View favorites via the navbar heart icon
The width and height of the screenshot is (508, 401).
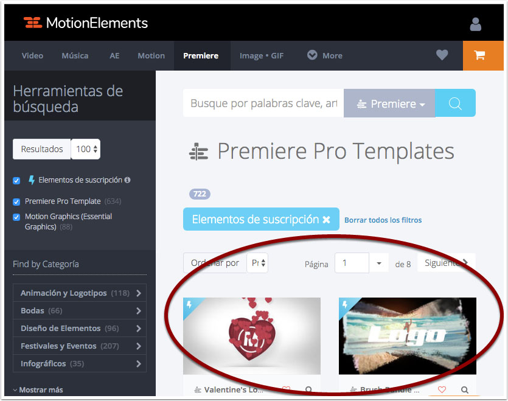442,55
